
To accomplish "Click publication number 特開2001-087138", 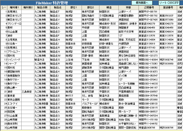I will pos(149,52).
